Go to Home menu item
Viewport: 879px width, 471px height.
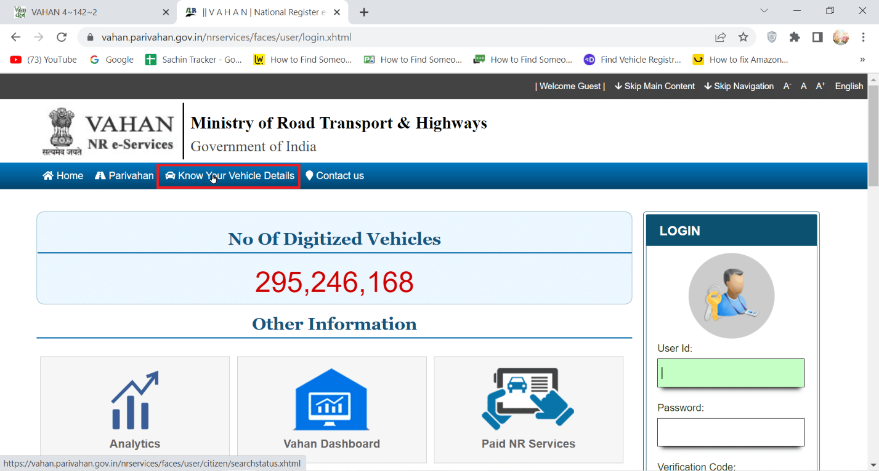[x=63, y=176]
